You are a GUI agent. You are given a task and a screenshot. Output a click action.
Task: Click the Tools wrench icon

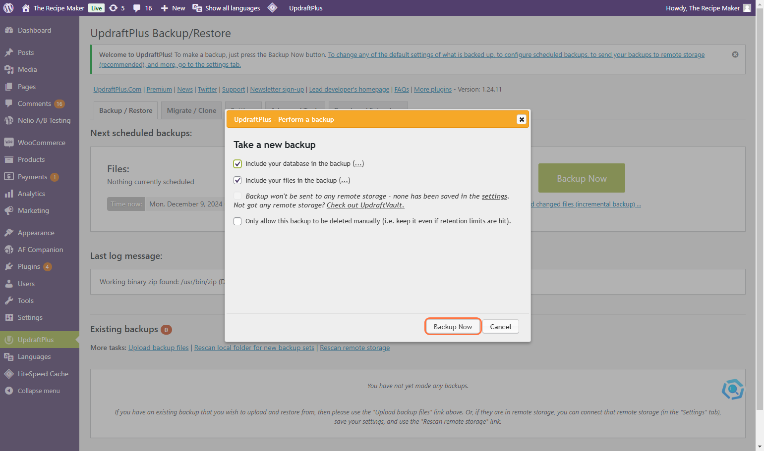pyautogui.click(x=9, y=301)
